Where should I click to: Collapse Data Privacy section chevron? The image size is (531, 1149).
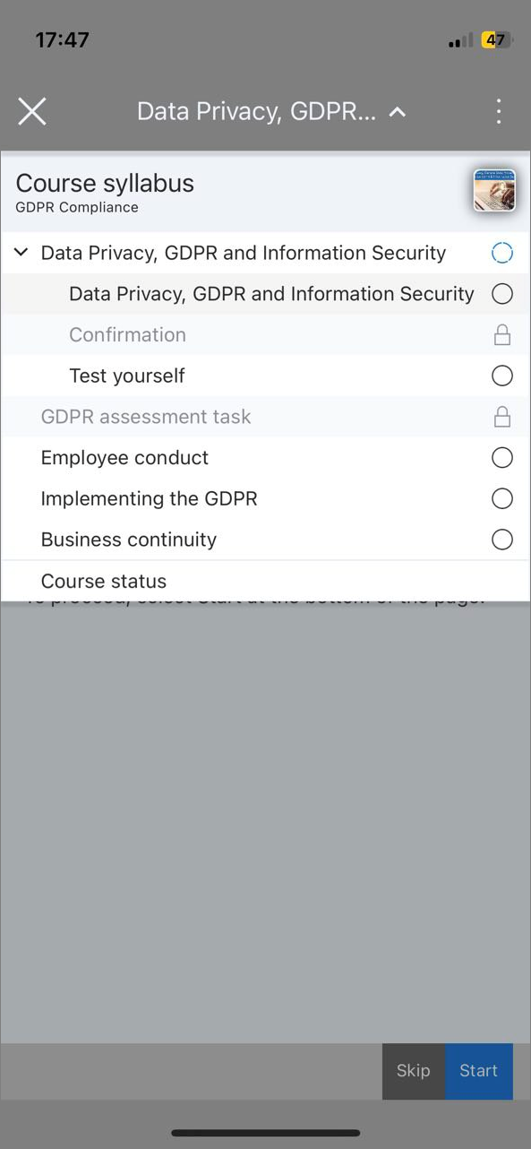point(21,253)
